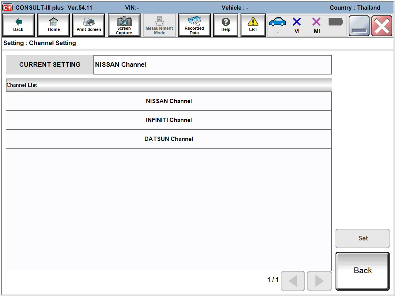The image size is (395, 296).
Task: Check the VI connection status indicator
Action: pyautogui.click(x=297, y=23)
